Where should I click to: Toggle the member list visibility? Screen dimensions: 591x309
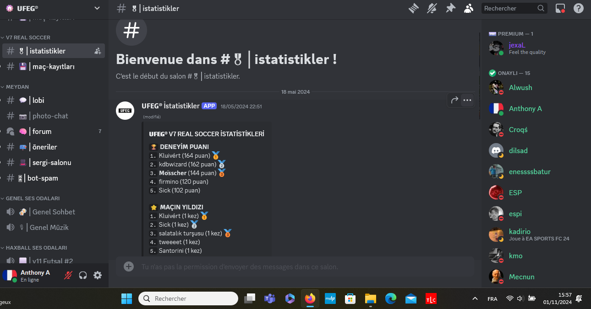click(x=468, y=8)
